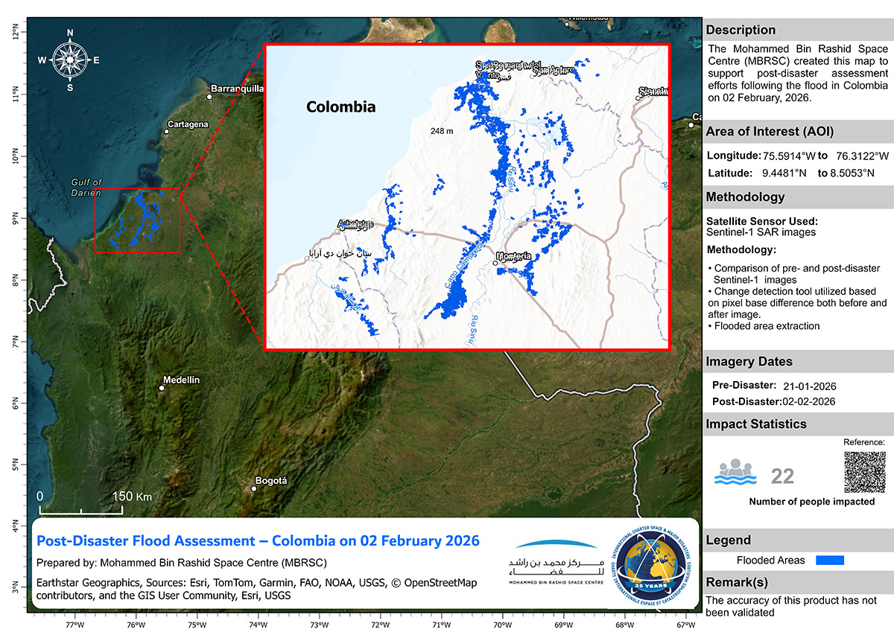This screenshot has height=632, width=894.
Task: Click the Area of Interest (AOI) heading
Action: coord(770,133)
